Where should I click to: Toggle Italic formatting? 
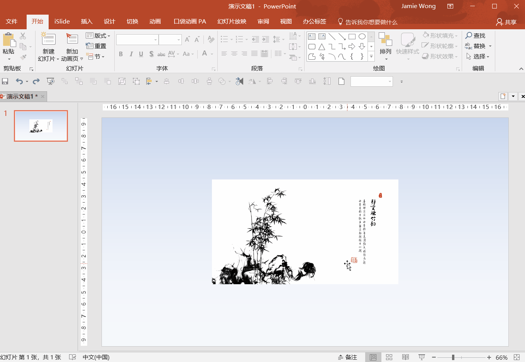[131, 54]
